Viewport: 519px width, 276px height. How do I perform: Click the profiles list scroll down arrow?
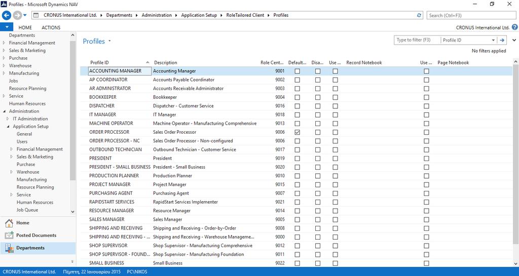pos(515,264)
